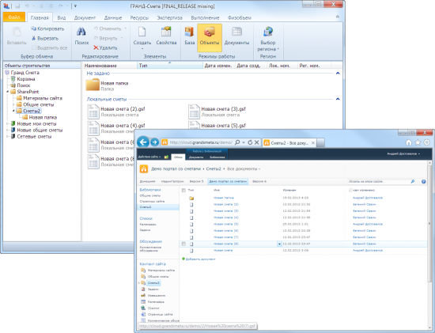This screenshot has height=333, width=435.
Task: Open the Новая смета (8) item dropdown arrow
Action: point(279,244)
